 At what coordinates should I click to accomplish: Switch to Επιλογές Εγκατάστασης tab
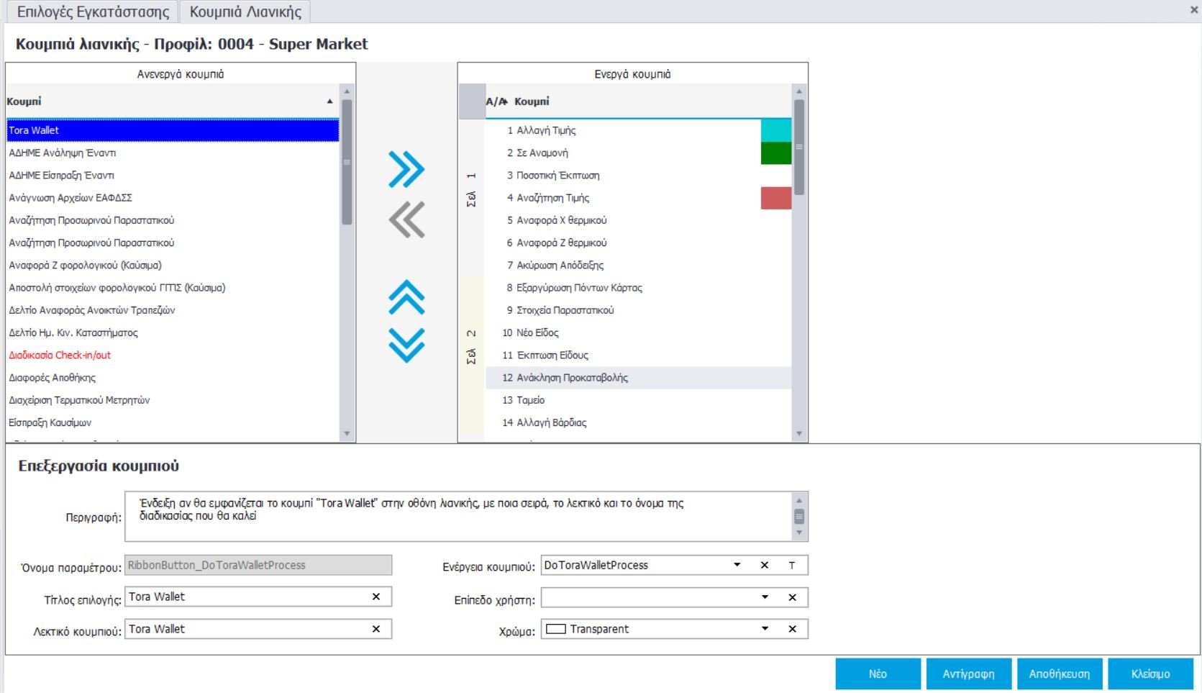click(x=93, y=12)
